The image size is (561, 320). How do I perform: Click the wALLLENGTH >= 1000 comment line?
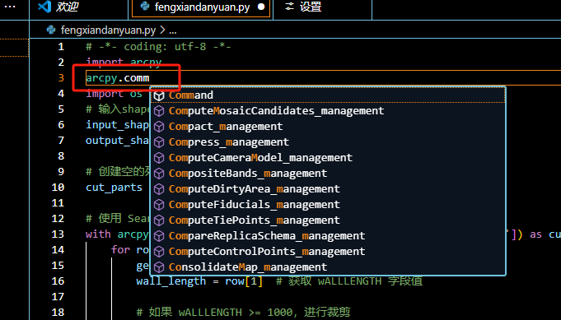(x=243, y=313)
